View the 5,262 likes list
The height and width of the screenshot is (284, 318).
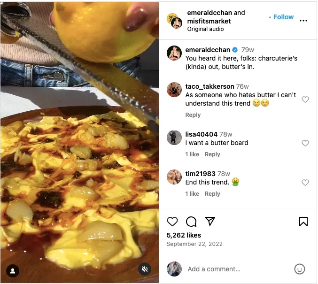click(184, 235)
